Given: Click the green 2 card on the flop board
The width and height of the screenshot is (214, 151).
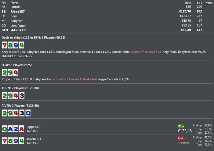Looking at the screenshot, I should (5, 72).
